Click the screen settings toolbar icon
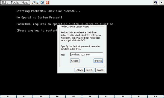 pos(38,2)
